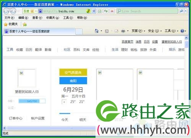This screenshot has height=138, width=191.
Task: Click the blue 南阳 city button
Action: click(73, 81)
